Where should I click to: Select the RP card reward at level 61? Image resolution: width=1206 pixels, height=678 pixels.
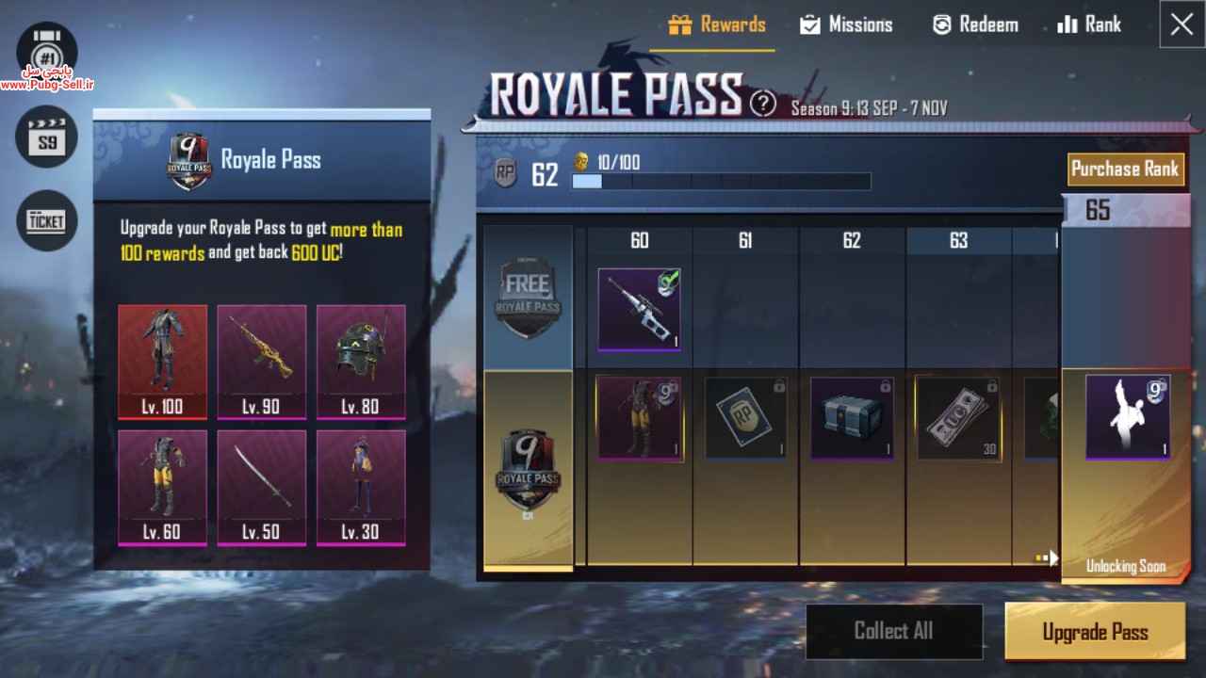745,418
